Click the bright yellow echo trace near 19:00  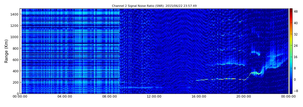(231, 79)
